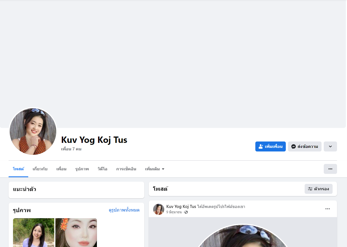Open the photo with the orange flower in hair
Image resolution: width=347 pixels, height=247 pixels.
(76, 233)
